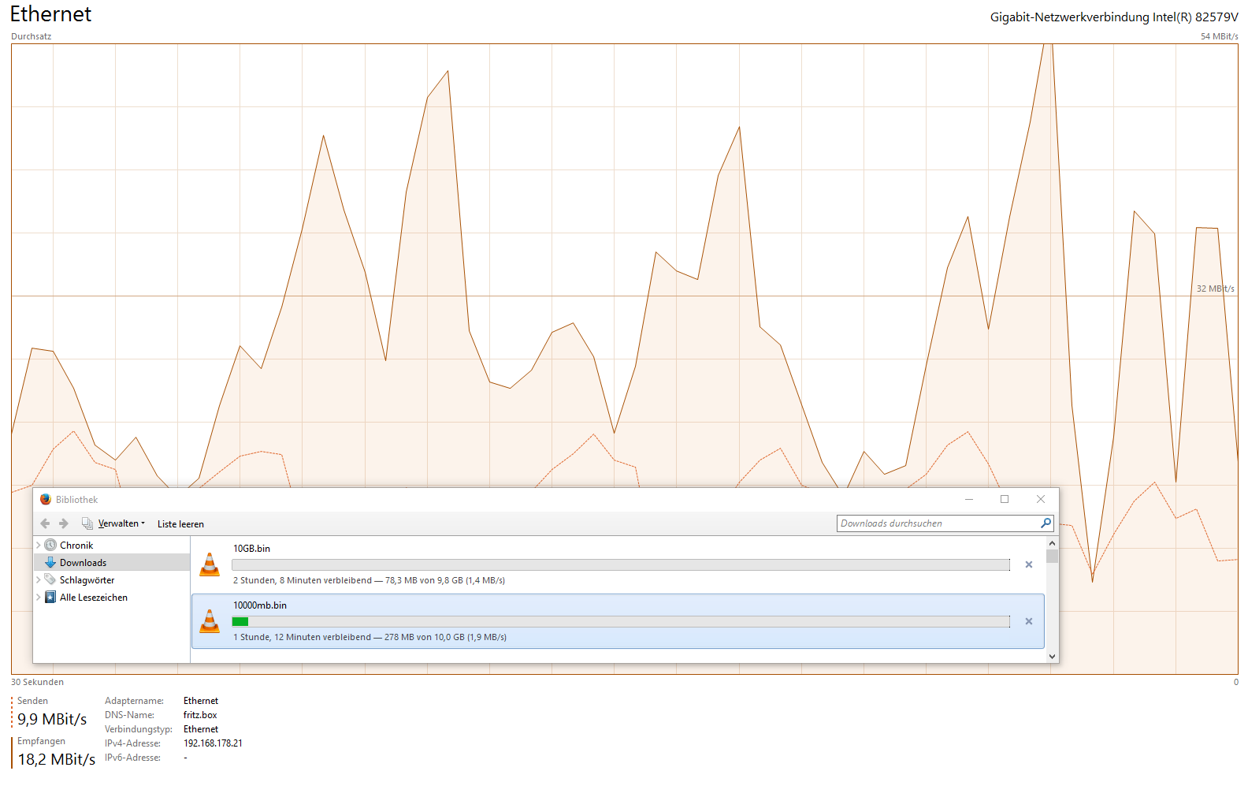Click the 10000mb.bin file name

pyautogui.click(x=260, y=605)
